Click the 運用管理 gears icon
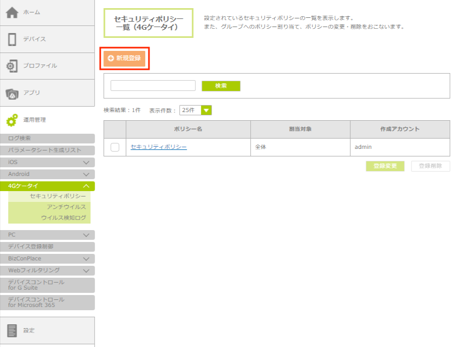This screenshot has height=347, width=455. tap(12, 120)
